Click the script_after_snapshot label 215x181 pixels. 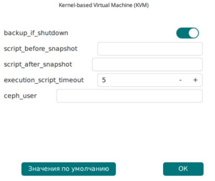[x=38, y=65]
